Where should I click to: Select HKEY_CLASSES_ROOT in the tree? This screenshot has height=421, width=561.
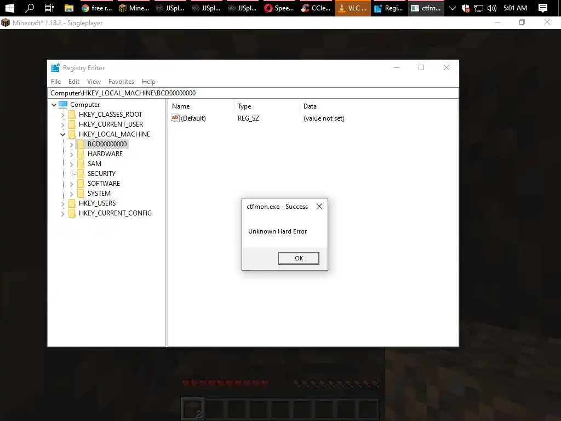[x=110, y=114]
